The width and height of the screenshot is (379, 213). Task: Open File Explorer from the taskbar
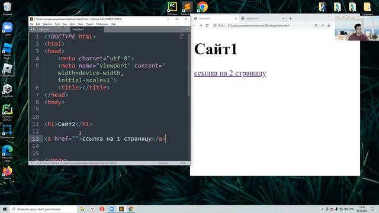[x=83, y=209]
